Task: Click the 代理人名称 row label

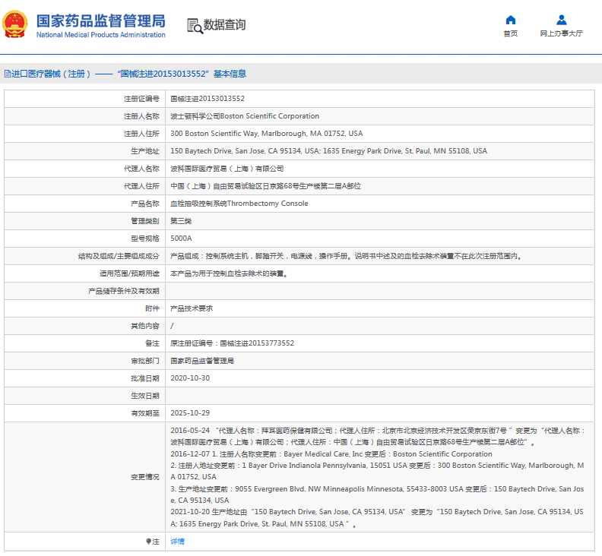Action: [x=141, y=169]
